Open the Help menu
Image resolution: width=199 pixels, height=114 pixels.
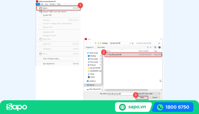click(x=59, y=4)
